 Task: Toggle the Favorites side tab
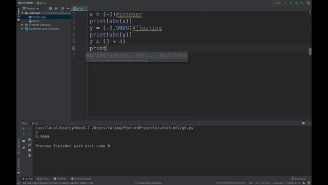coord(18,165)
